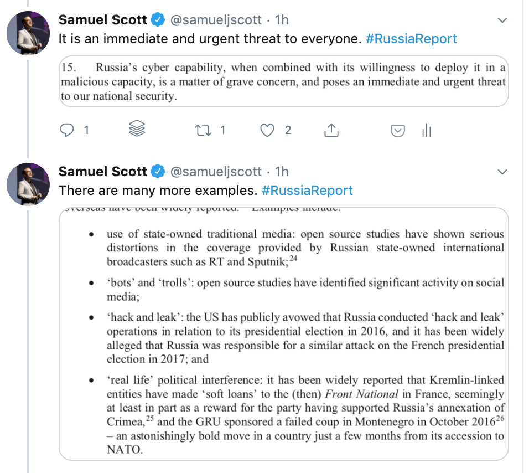Viewport: 529px width, 473px height.
Task: Open profile picture beside 'There are many more examples'
Action: coord(28,184)
